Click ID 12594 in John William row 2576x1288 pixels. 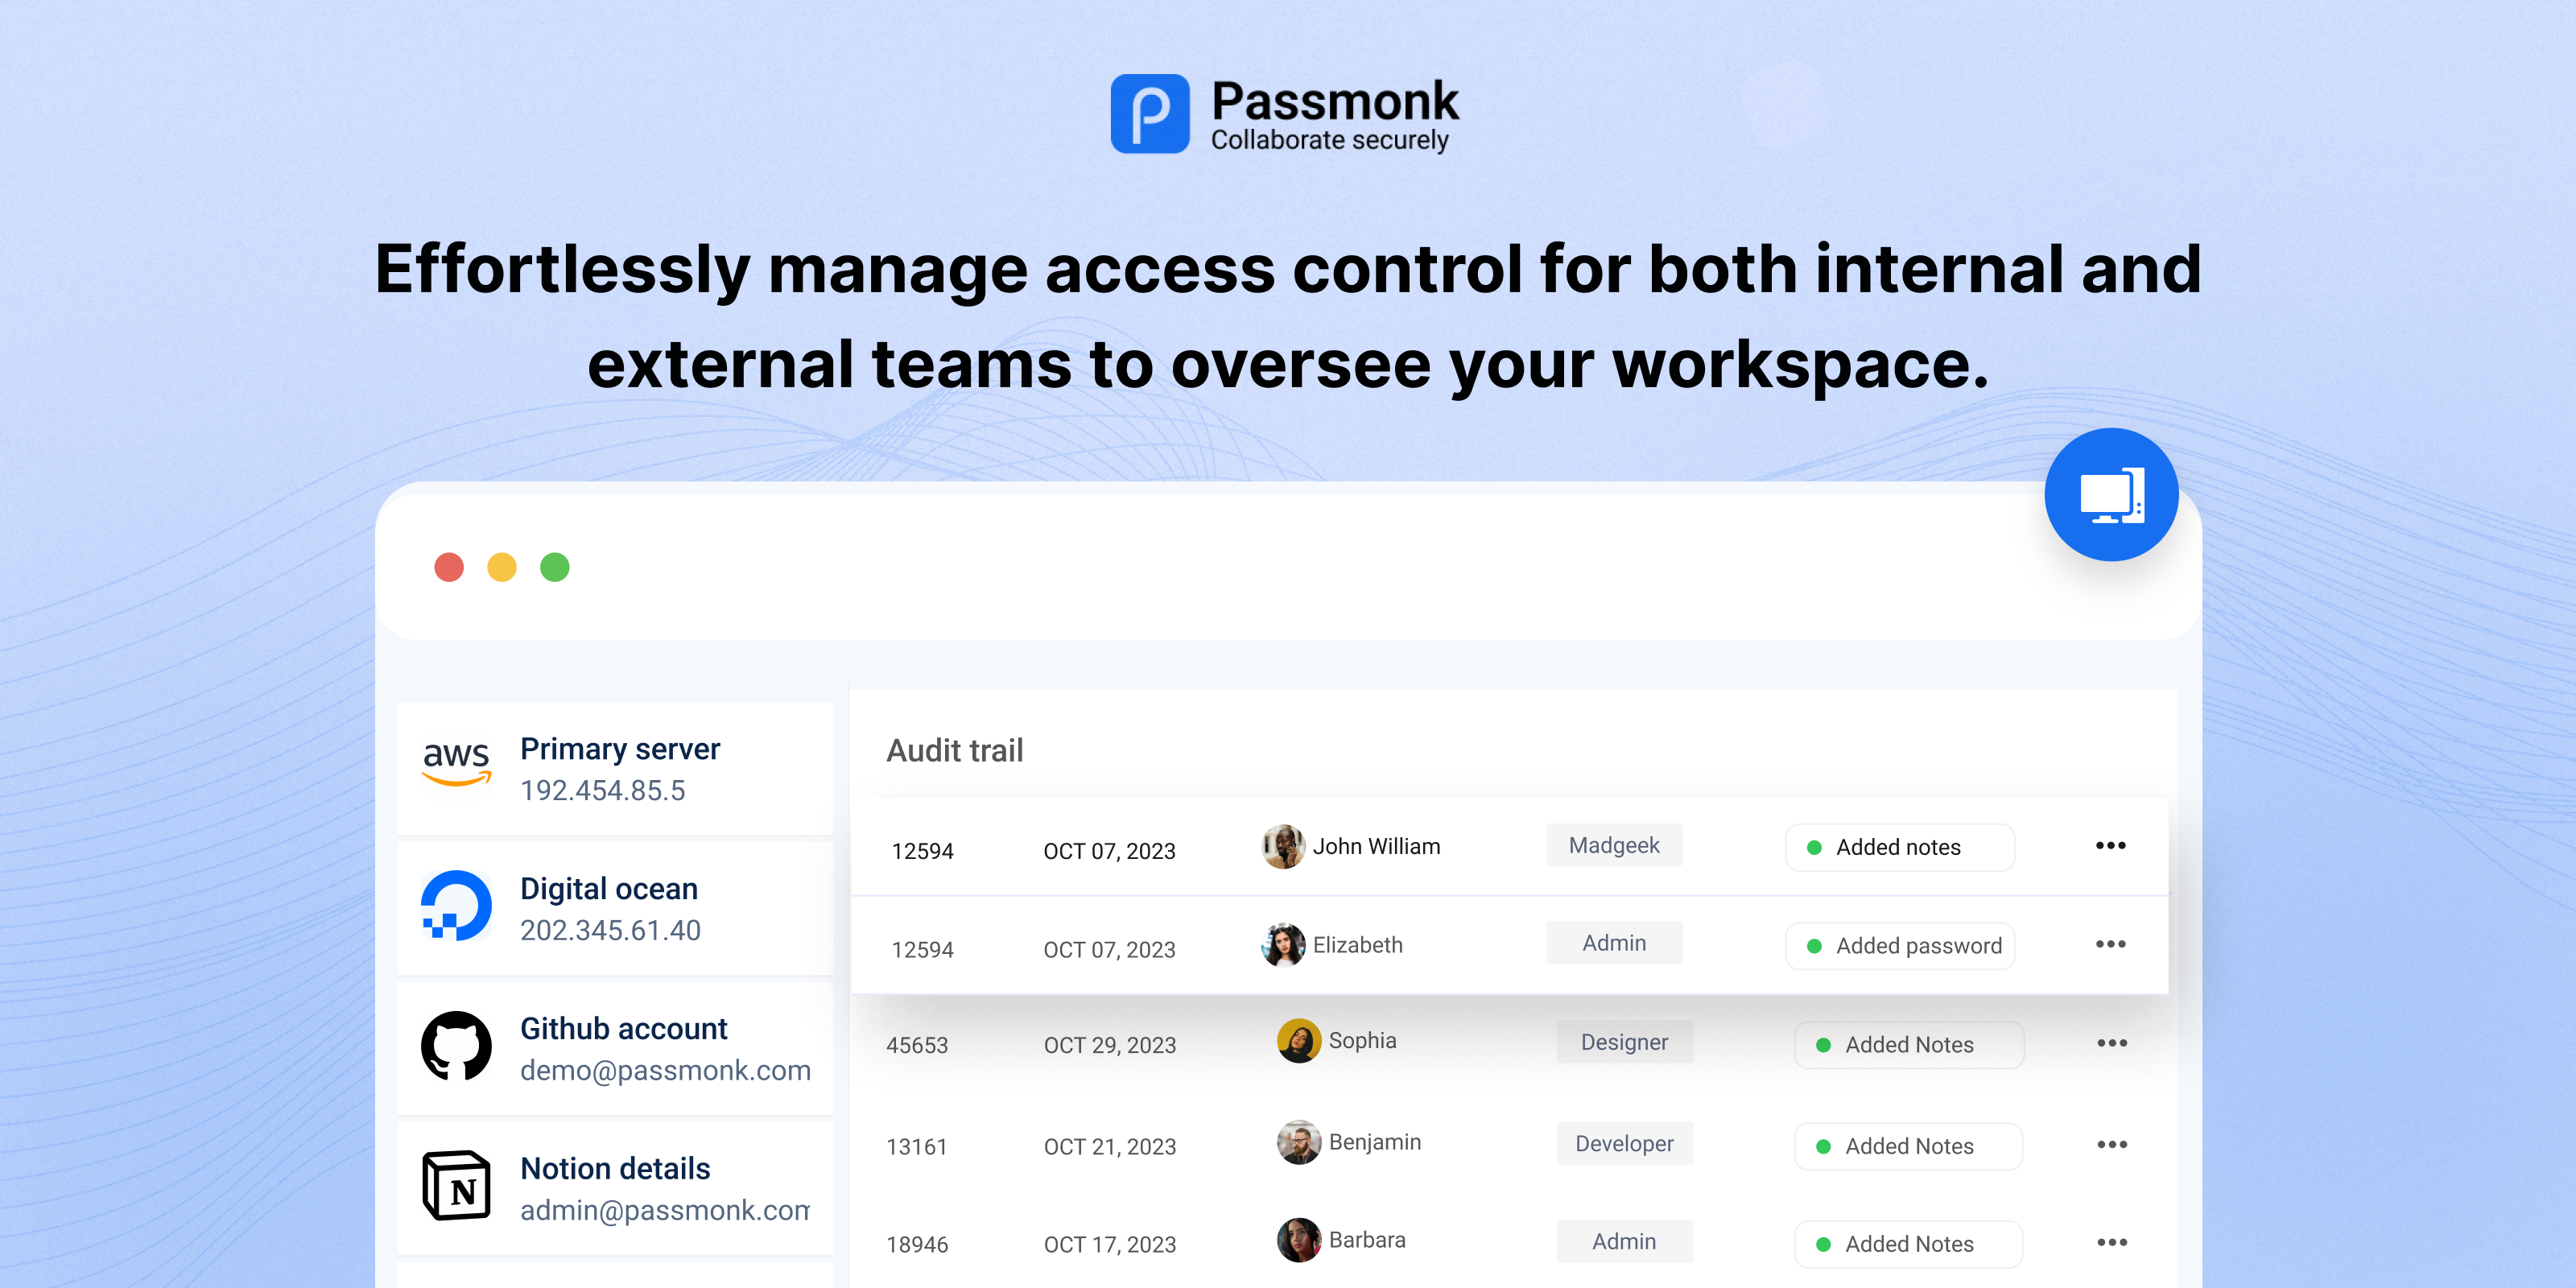point(923,852)
